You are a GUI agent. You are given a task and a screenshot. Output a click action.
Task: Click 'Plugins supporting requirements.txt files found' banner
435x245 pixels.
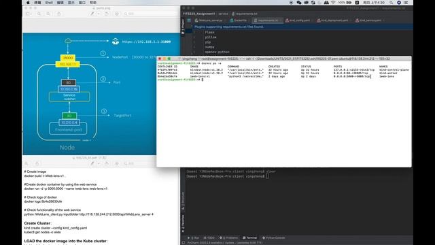[x=229, y=27]
